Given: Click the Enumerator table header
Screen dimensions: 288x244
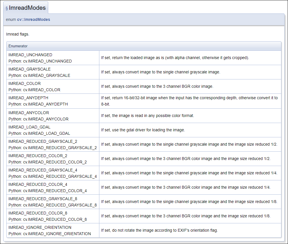Looking at the screenshot, I should point(18,46).
